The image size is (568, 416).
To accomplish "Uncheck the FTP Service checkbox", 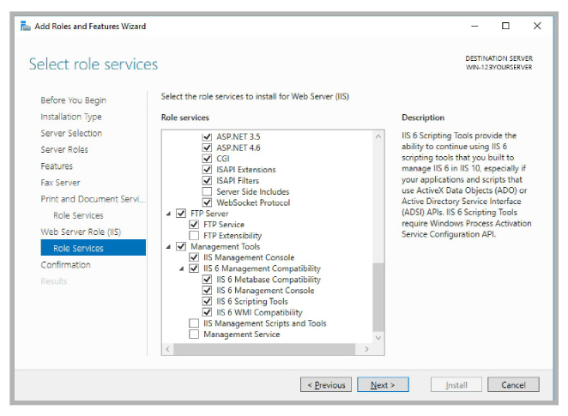I will point(194,225).
